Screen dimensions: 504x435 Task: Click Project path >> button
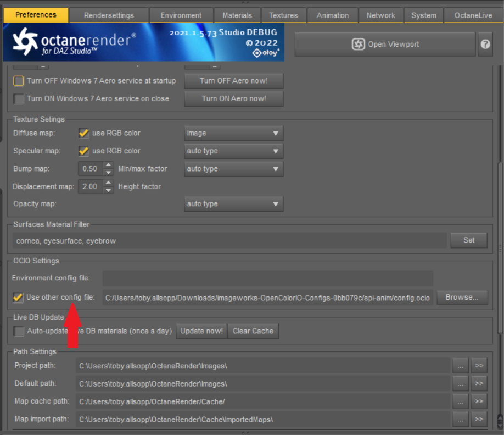tap(479, 366)
